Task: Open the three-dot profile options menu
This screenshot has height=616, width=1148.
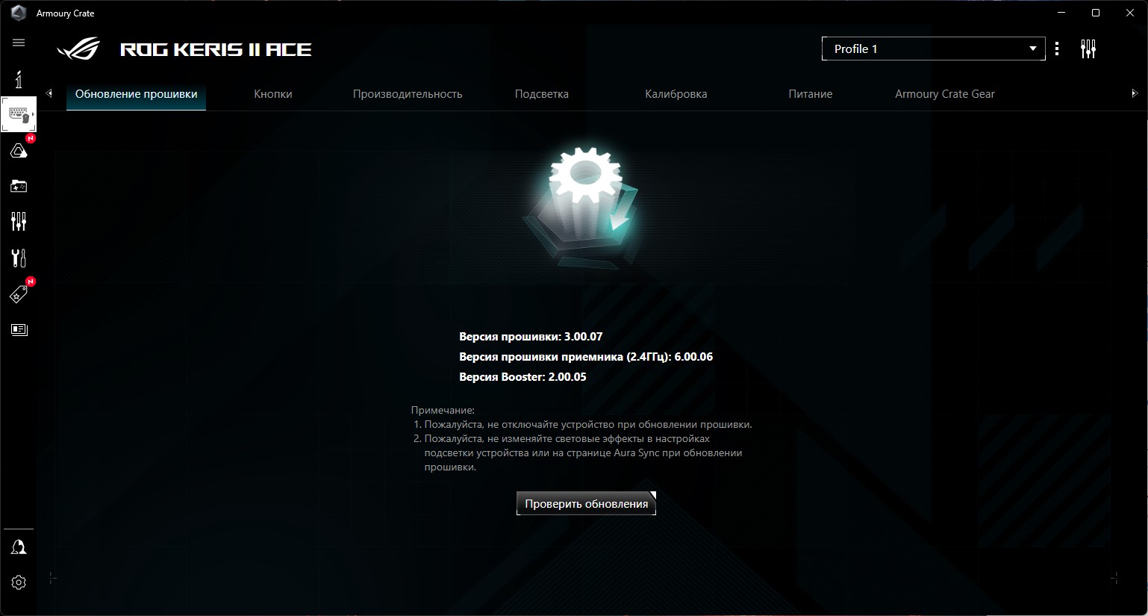Action: (1057, 49)
